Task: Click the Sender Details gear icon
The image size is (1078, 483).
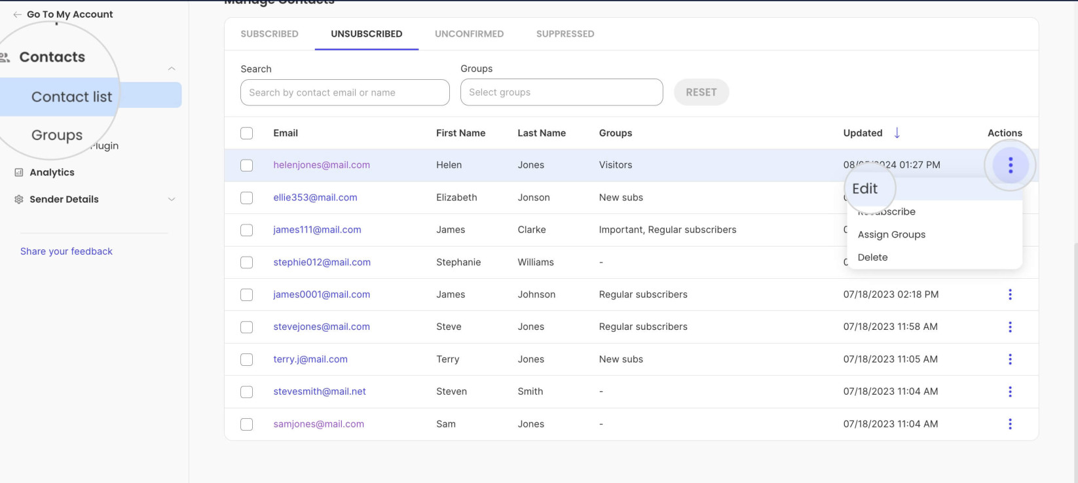Action: [19, 200]
